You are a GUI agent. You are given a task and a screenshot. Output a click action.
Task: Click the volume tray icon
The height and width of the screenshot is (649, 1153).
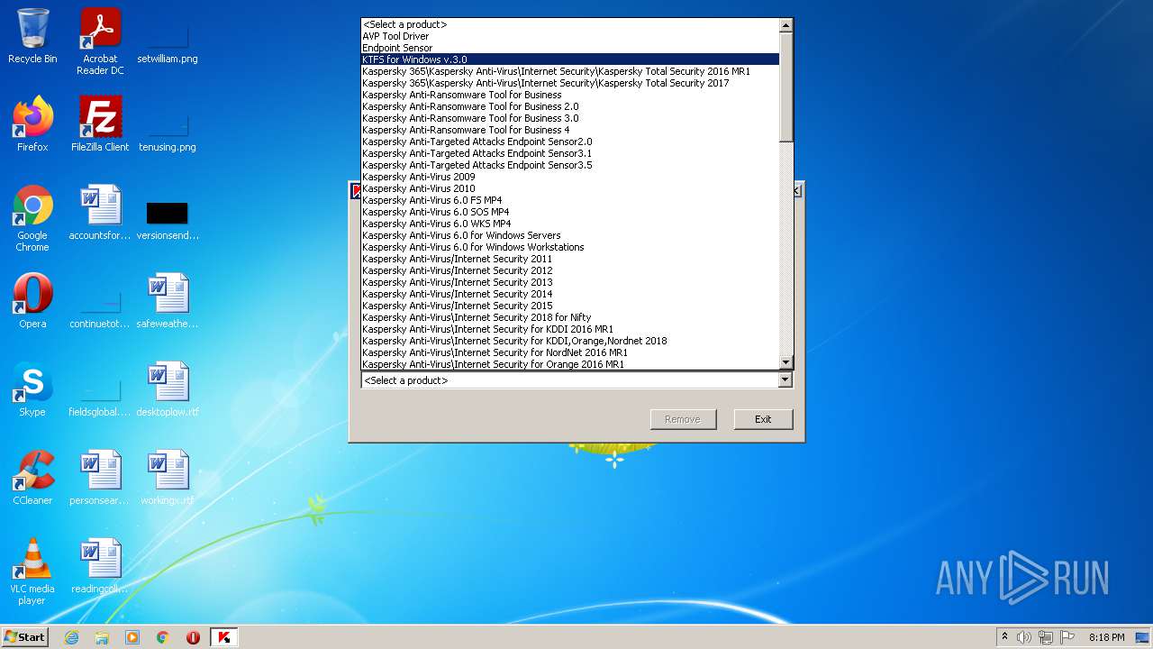(1024, 637)
